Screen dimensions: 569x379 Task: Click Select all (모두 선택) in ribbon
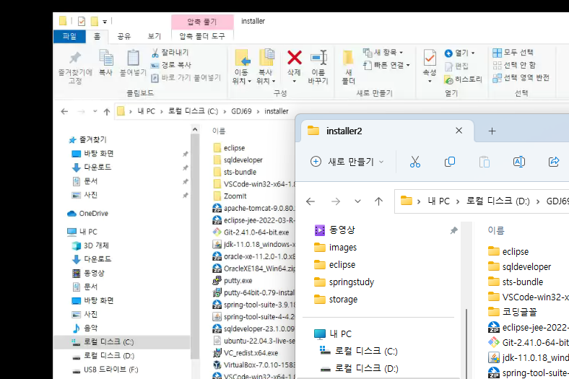click(x=513, y=53)
